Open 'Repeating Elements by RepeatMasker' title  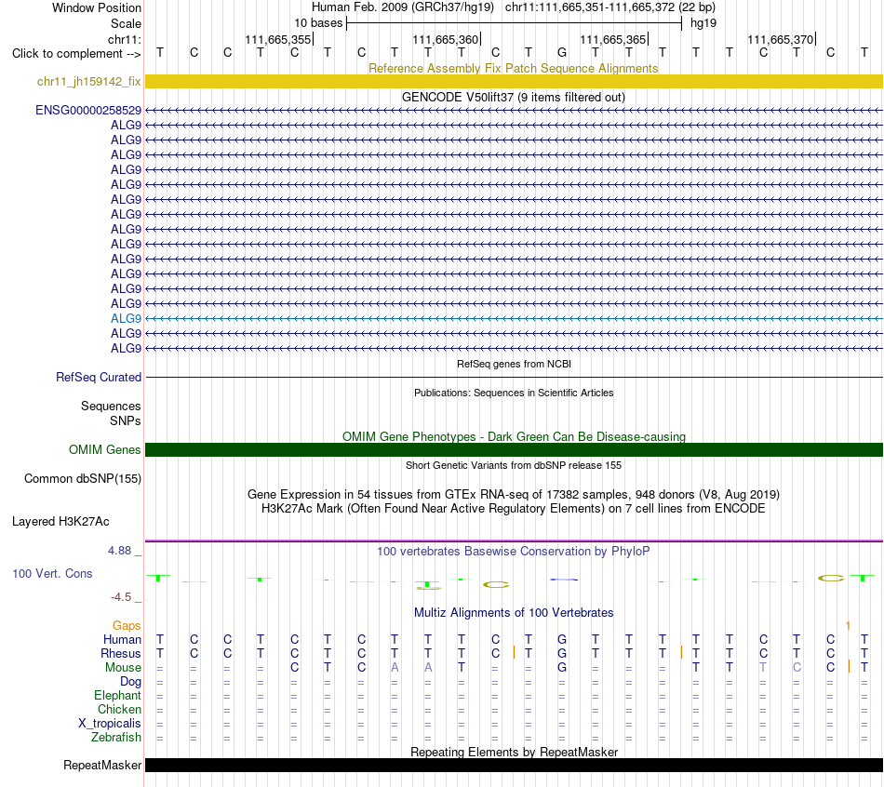[x=514, y=752]
